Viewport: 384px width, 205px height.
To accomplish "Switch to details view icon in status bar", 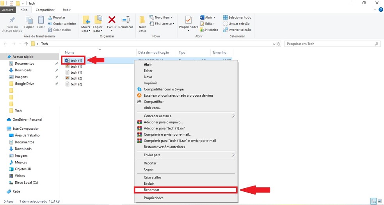I will point(374,201).
